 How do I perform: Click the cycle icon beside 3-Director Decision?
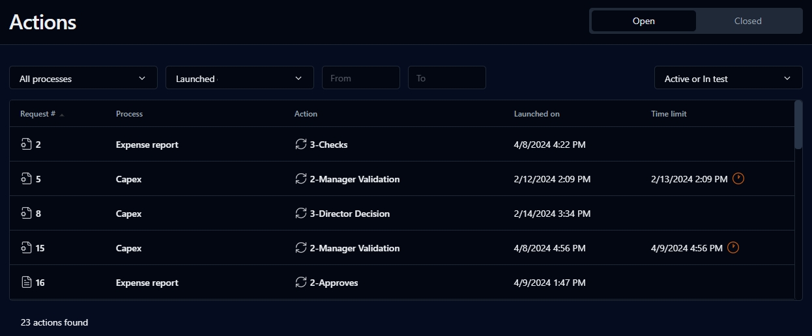click(300, 214)
